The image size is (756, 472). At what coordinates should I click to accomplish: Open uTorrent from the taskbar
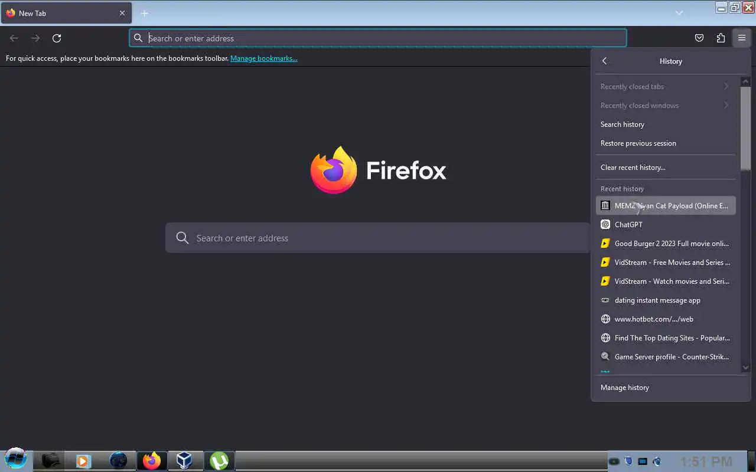pyautogui.click(x=219, y=460)
